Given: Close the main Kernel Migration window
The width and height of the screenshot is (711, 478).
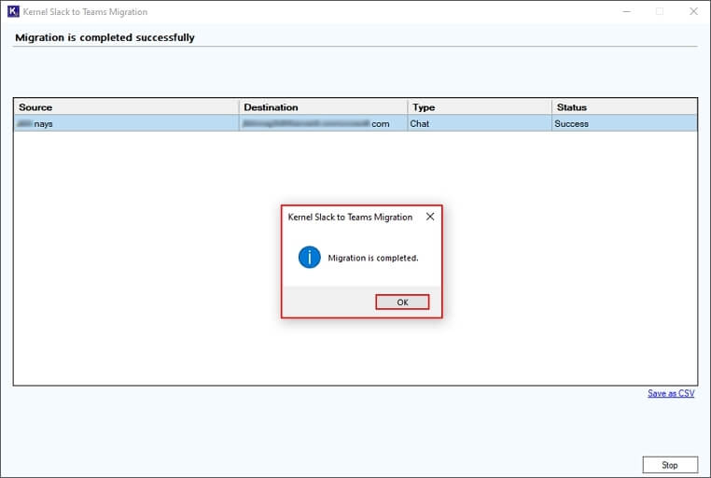Looking at the screenshot, I should (x=693, y=11).
